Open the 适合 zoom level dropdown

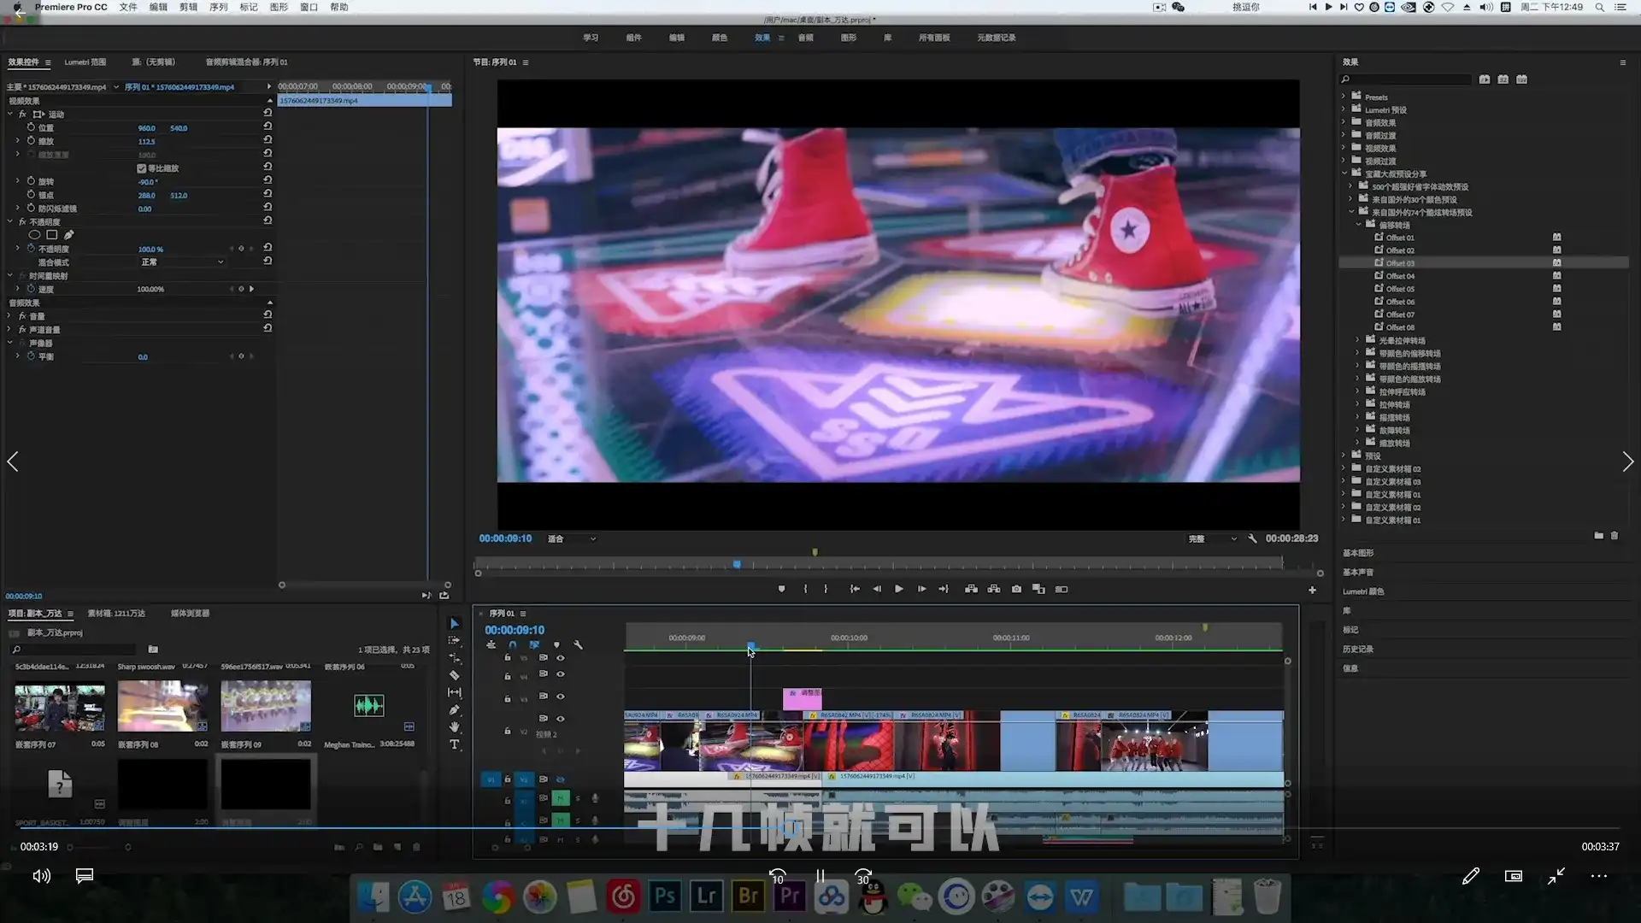[x=572, y=539]
